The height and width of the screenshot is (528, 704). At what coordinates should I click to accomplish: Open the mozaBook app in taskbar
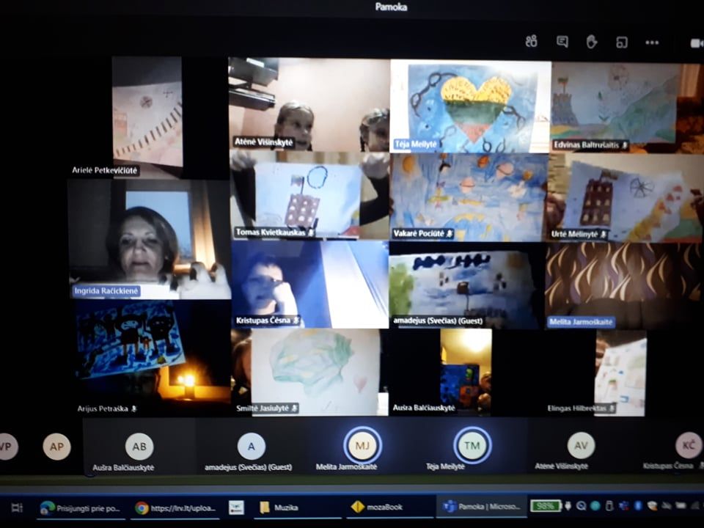(387, 507)
